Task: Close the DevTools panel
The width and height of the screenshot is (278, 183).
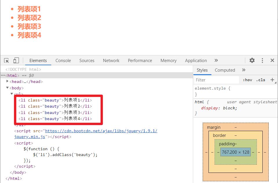Action: (272, 60)
